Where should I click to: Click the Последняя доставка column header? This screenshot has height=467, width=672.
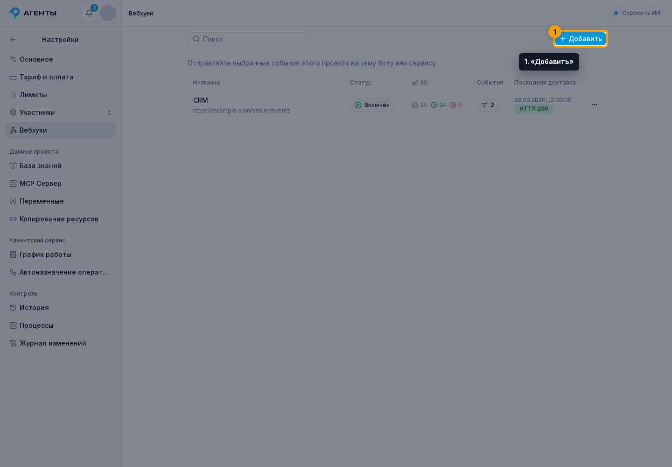[x=545, y=83]
